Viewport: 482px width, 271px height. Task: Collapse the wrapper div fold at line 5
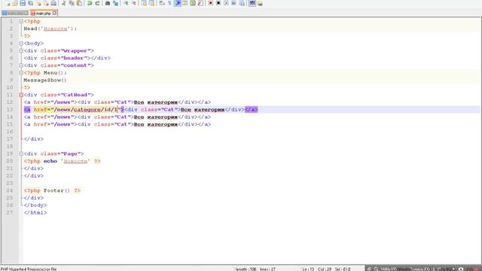coord(21,50)
